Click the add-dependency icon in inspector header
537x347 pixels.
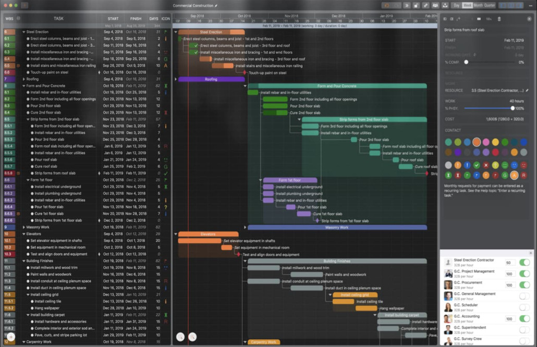point(459,19)
